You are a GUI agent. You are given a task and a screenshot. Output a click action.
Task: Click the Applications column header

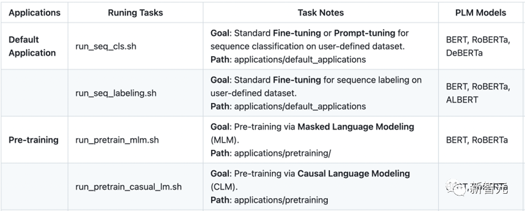tap(35, 13)
